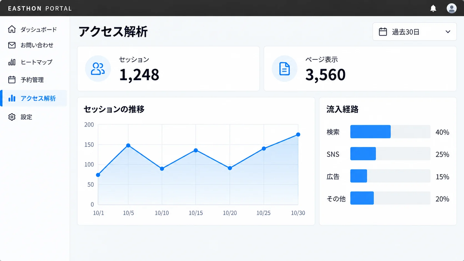Click the calendar icon beside 予約管理
This screenshot has height=261, width=464.
click(x=12, y=80)
